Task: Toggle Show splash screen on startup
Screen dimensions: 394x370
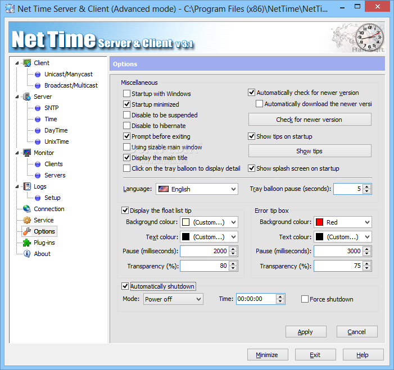Action: click(252, 168)
